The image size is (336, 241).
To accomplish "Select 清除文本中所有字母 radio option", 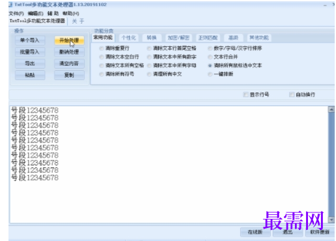I will point(172,66).
